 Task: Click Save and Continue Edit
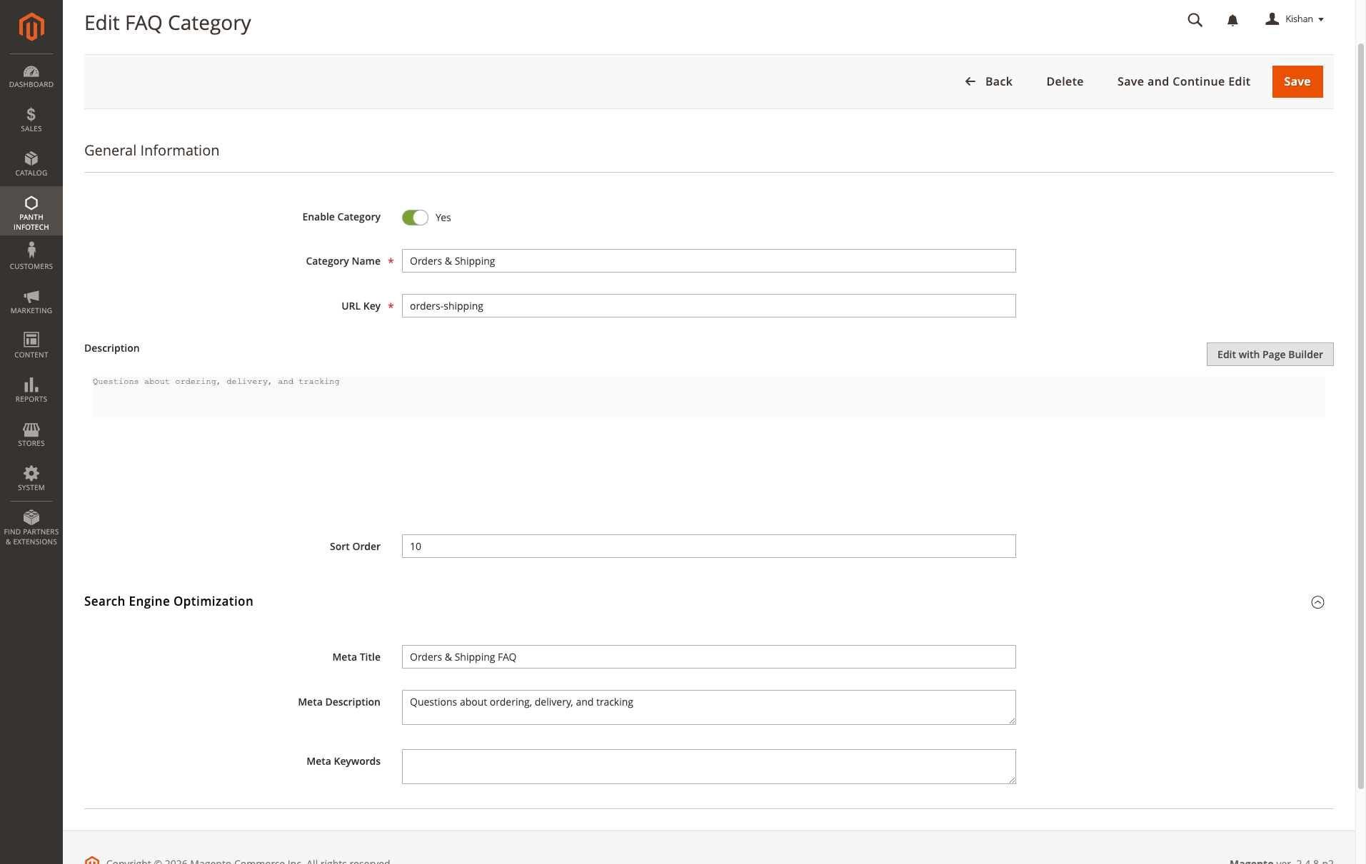click(x=1182, y=81)
